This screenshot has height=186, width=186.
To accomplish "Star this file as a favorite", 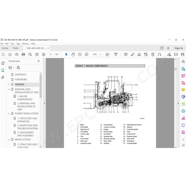I will (10, 54).
